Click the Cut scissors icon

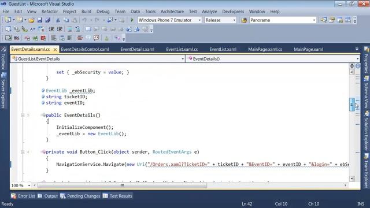(x=58, y=20)
